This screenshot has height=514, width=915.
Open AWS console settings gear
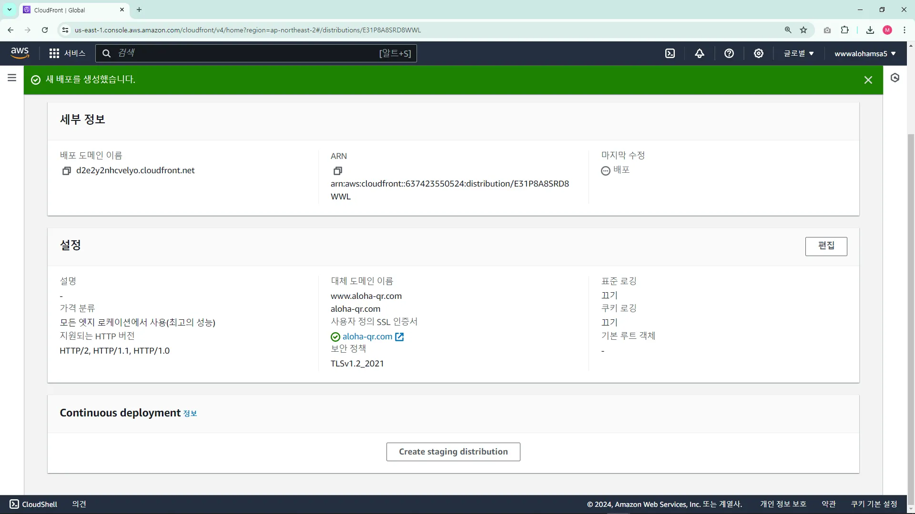click(758, 54)
